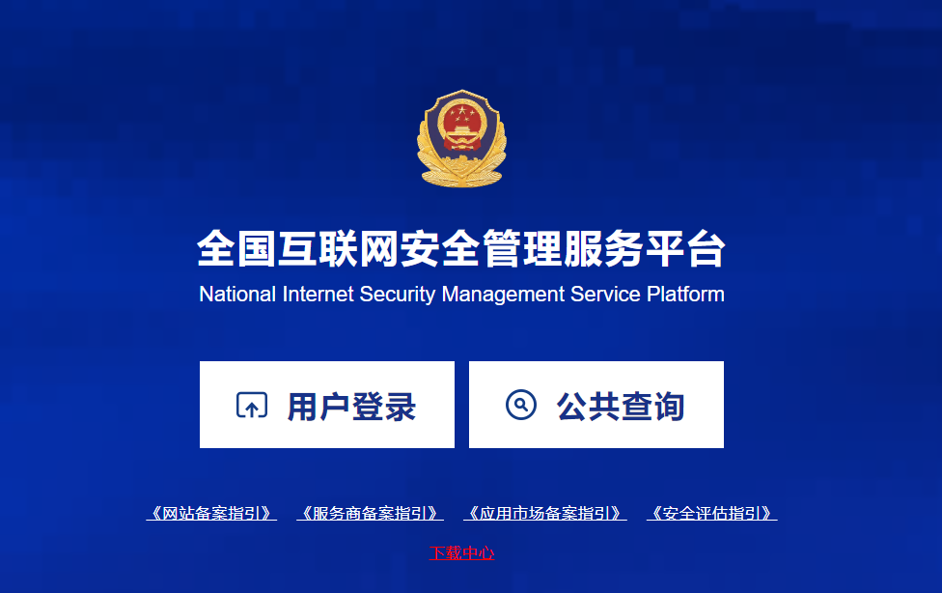Screen dimensions: 942x593
Task: Select the 用户登录 text label
Action: pyautogui.click(x=351, y=407)
